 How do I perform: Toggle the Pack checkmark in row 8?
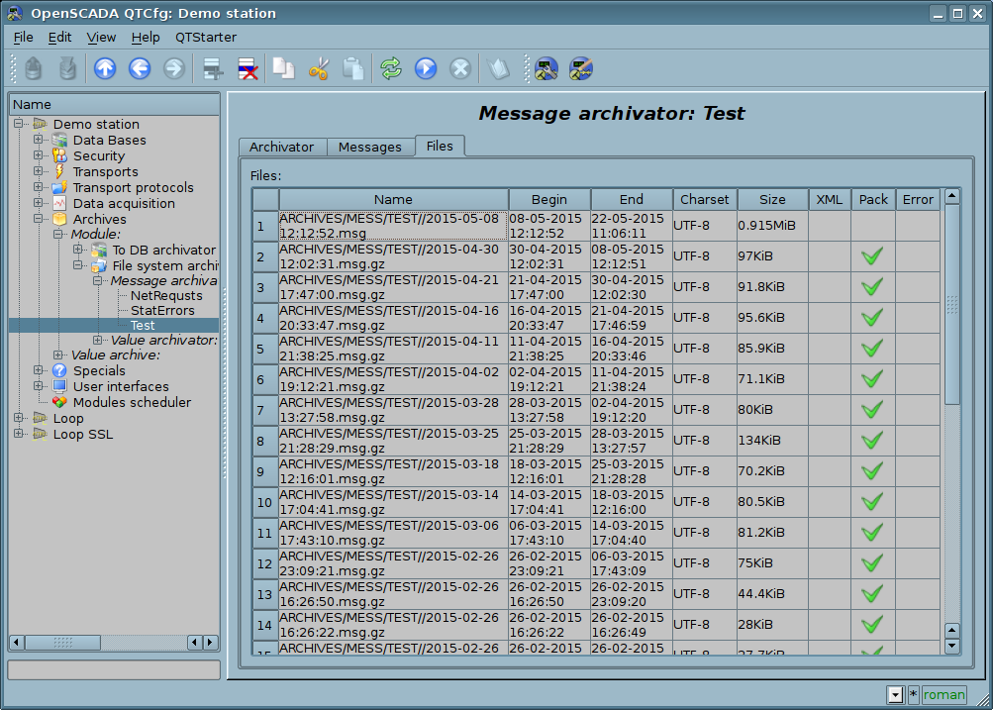pyautogui.click(x=872, y=441)
